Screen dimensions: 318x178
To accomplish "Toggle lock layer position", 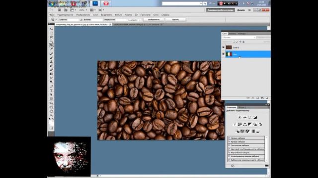I will coord(240,42).
